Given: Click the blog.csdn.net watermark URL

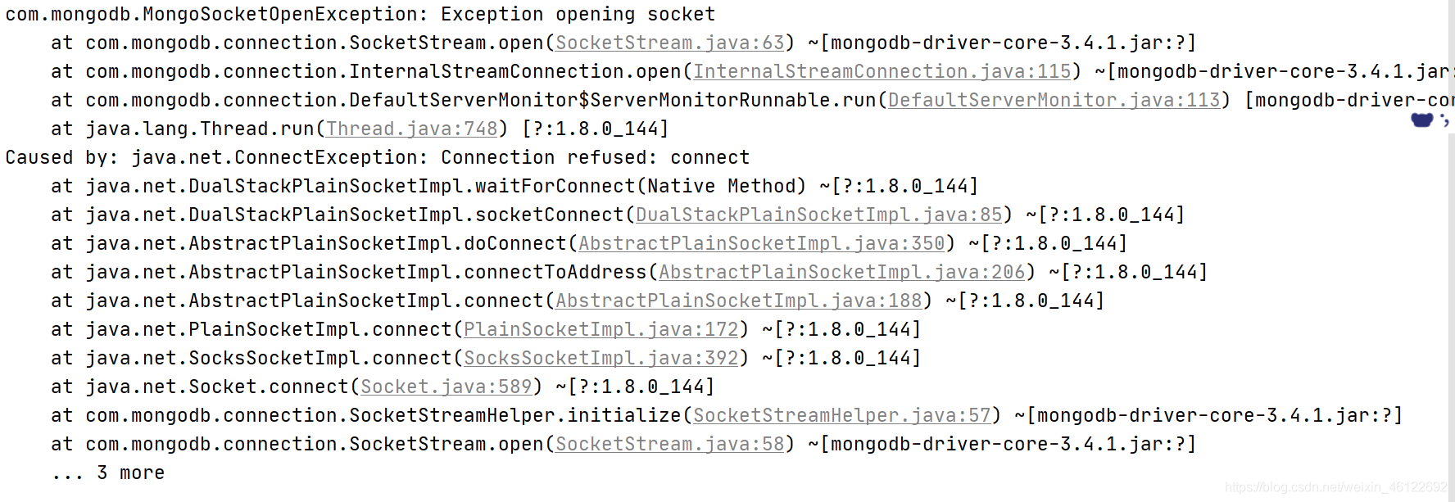Looking at the screenshot, I should tap(1337, 487).
